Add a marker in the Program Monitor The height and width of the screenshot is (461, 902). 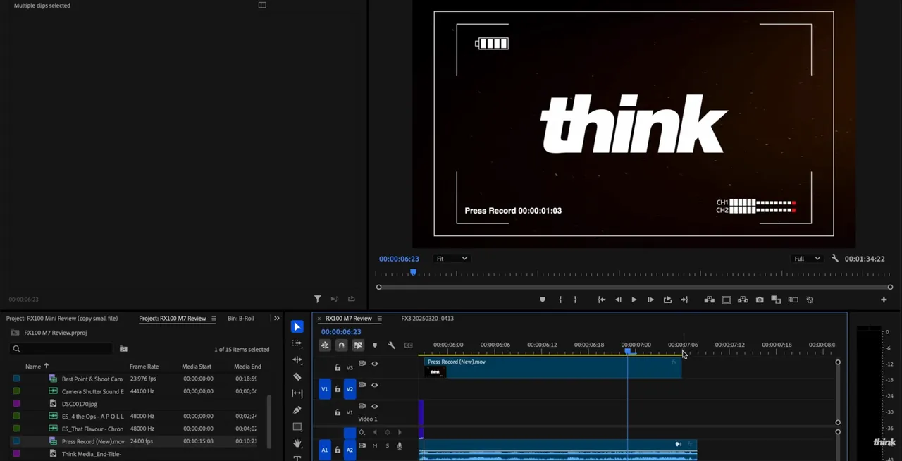pyautogui.click(x=542, y=300)
